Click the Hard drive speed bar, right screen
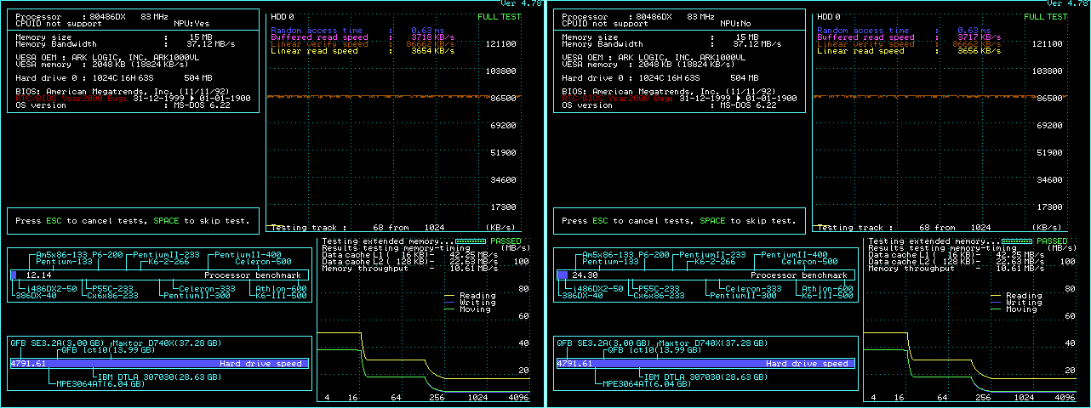The image size is (1091, 408). (x=705, y=363)
